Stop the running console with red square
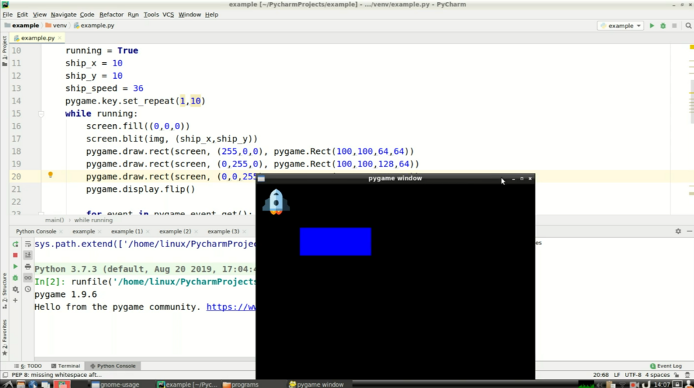The width and height of the screenshot is (694, 388). tap(15, 255)
